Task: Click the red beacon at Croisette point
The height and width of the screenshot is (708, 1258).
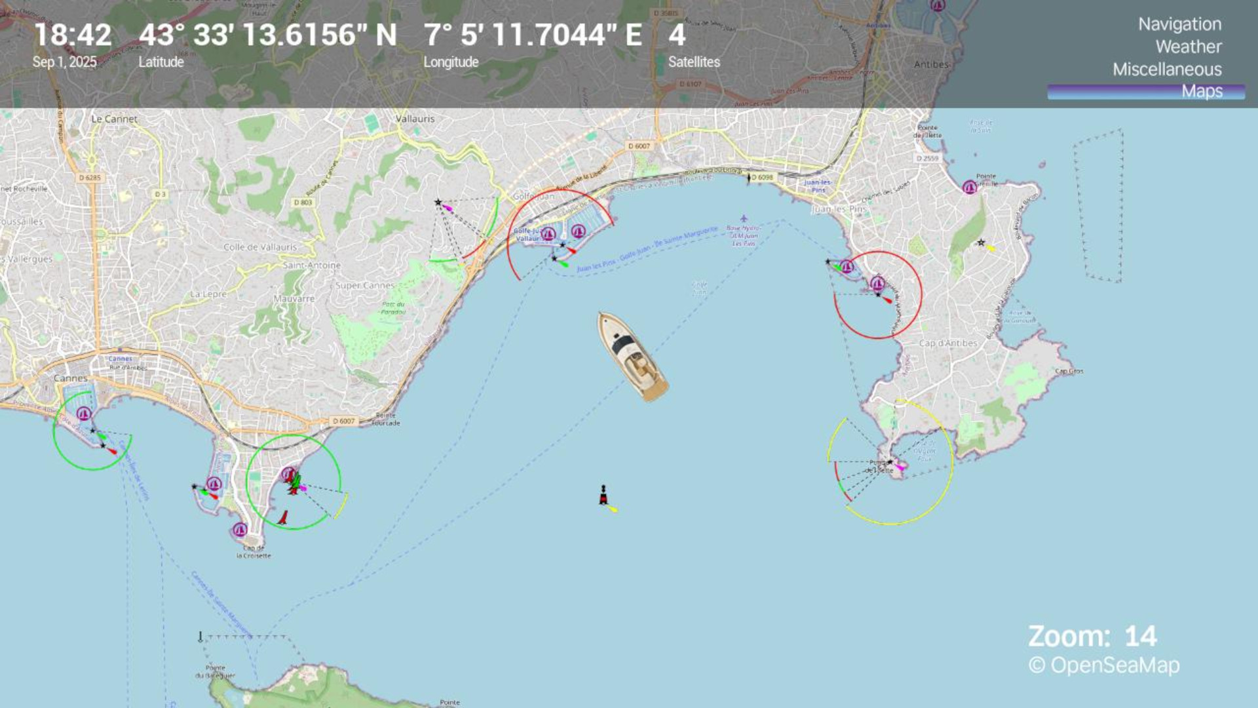Action: 283,517
